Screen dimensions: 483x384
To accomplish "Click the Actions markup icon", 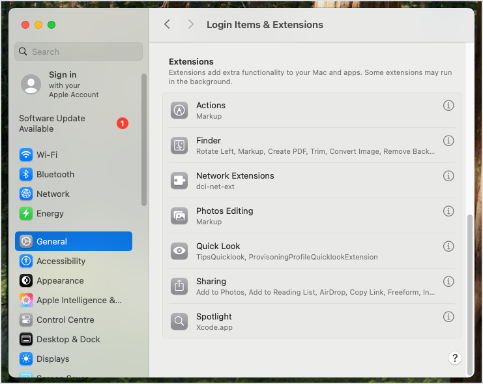I will (179, 110).
